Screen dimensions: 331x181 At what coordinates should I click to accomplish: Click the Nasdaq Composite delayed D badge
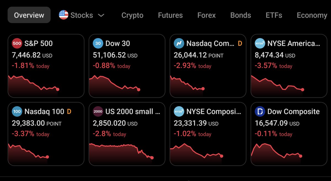pyautogui.click(x=240, y=43)
